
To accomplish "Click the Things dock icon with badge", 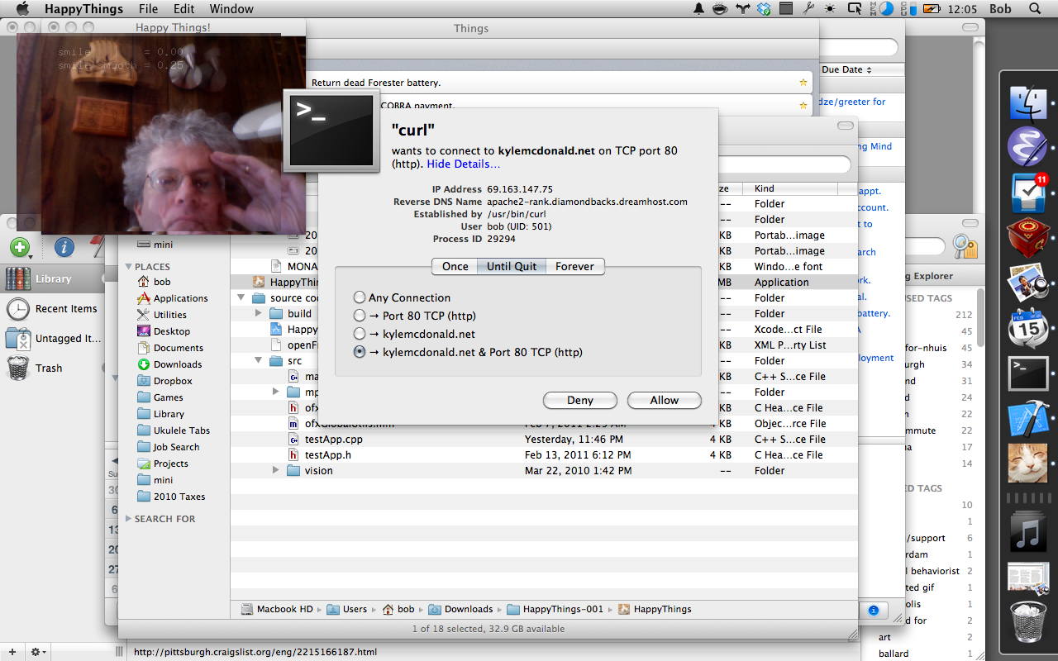I will tap(1028, 193).
